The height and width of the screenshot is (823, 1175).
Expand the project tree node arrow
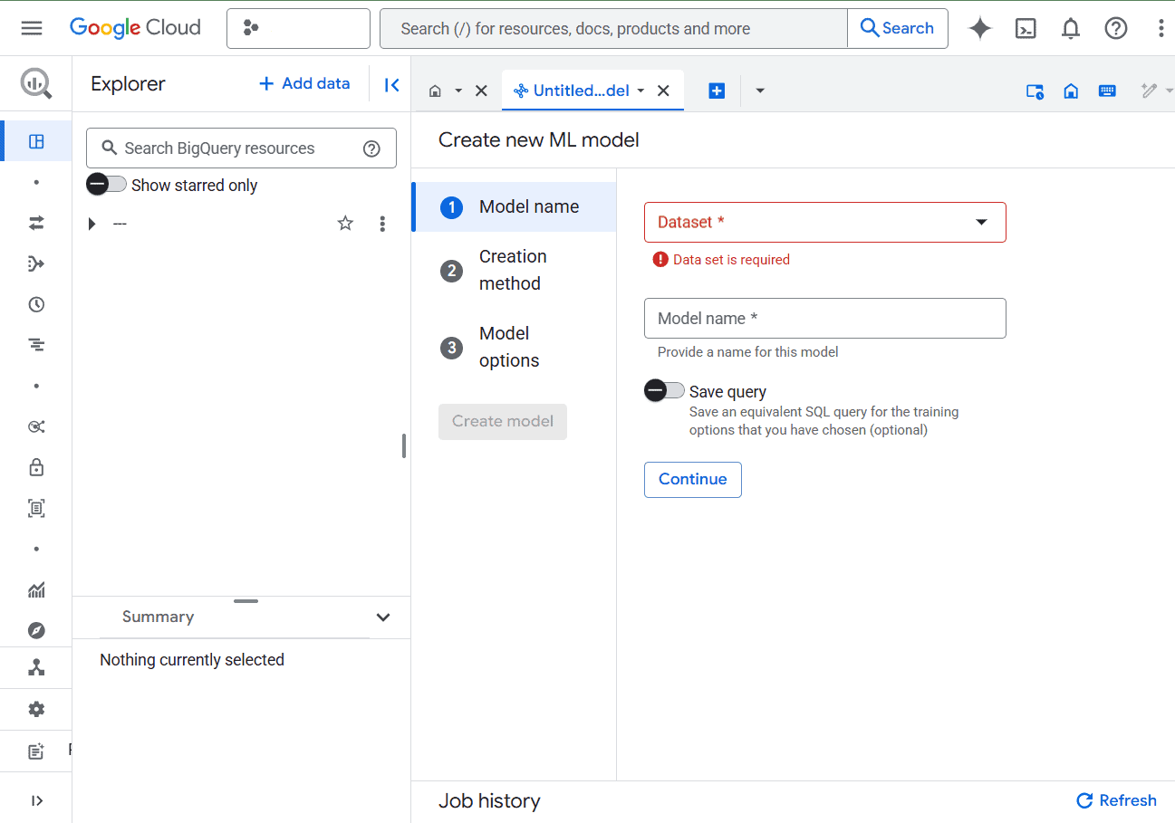click(91, 224)
